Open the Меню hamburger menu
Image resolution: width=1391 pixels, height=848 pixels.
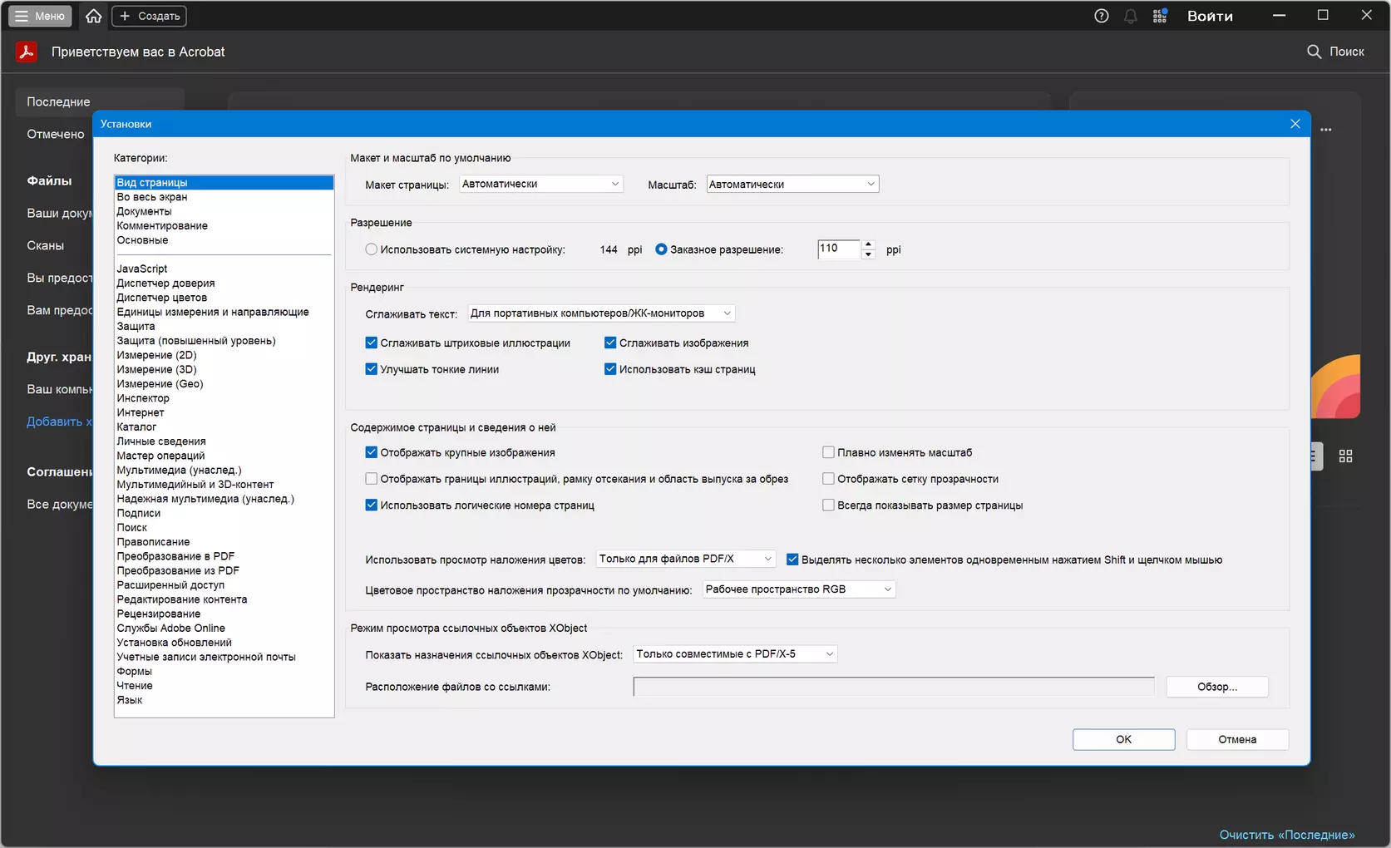point(40,16)
